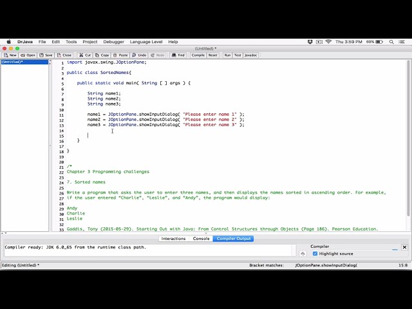Image resolution: width=412 pixels, height=309 pixels.
Task: Click the New file toolbar button
Action: tap(10, 55)
